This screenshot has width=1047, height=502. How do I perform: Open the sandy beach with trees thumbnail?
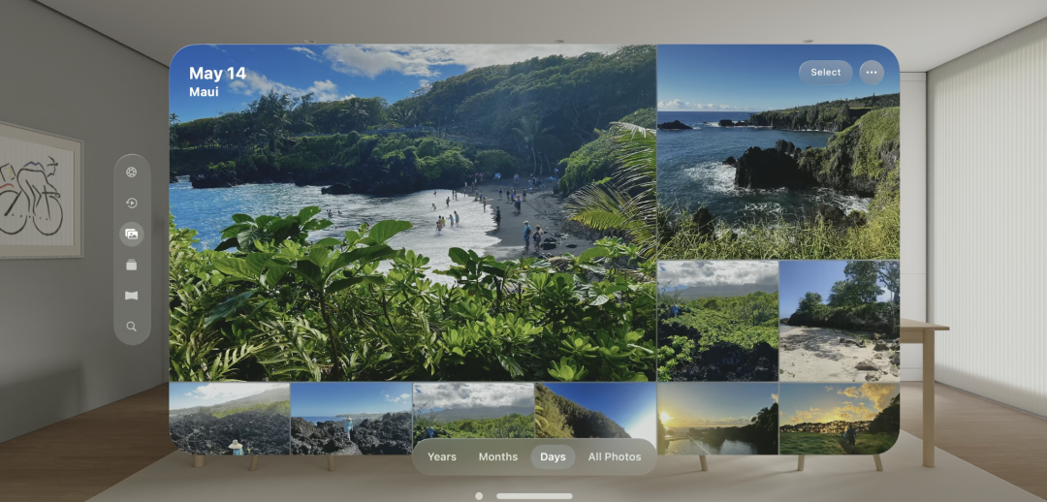(840, 321)
